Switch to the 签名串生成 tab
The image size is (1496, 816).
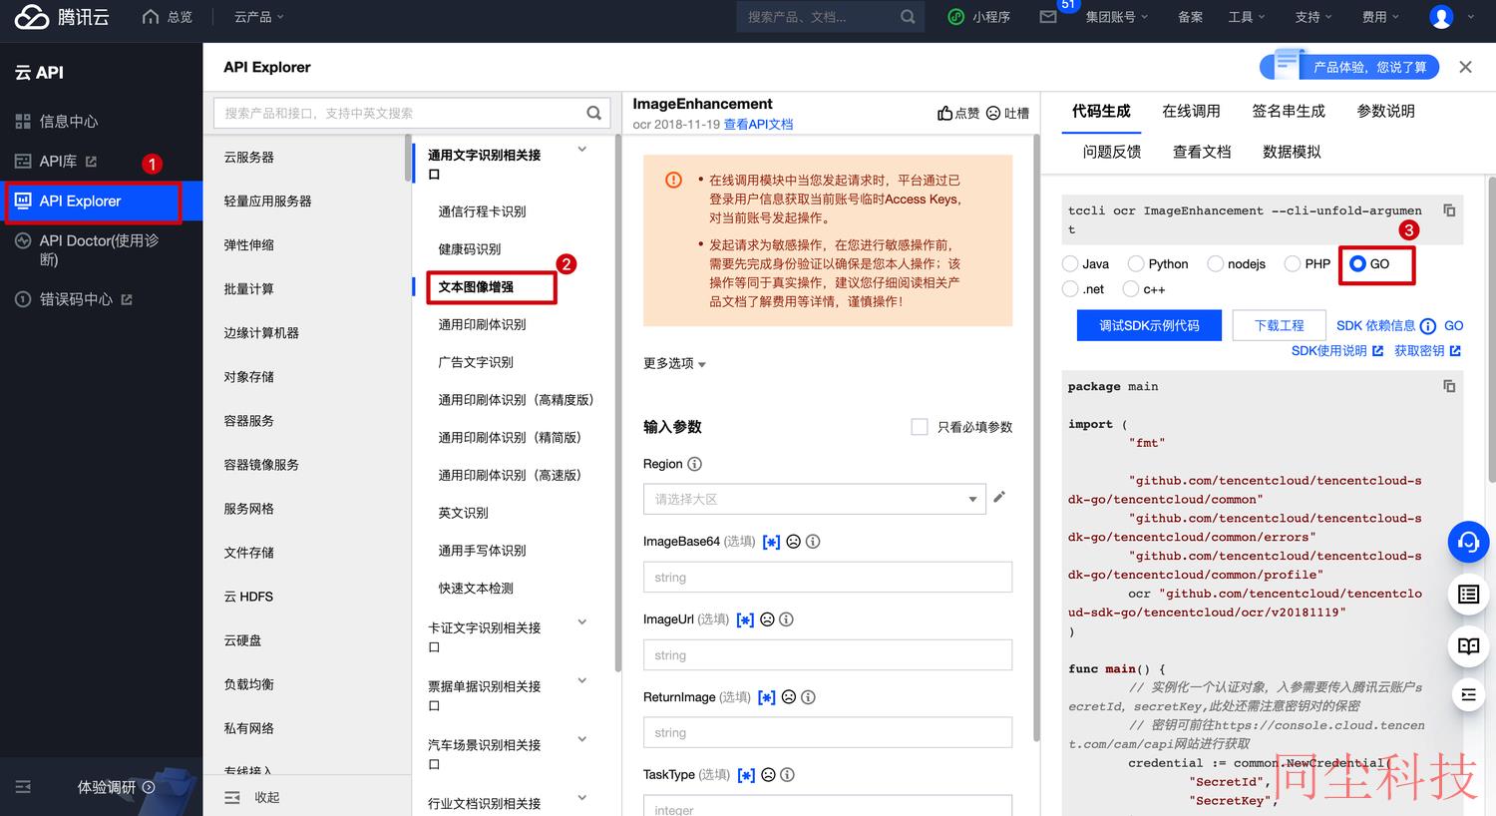tap(1289, 111)
